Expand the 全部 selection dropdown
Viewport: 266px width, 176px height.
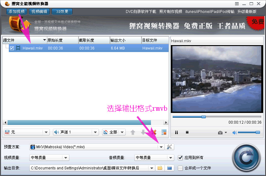122,132
